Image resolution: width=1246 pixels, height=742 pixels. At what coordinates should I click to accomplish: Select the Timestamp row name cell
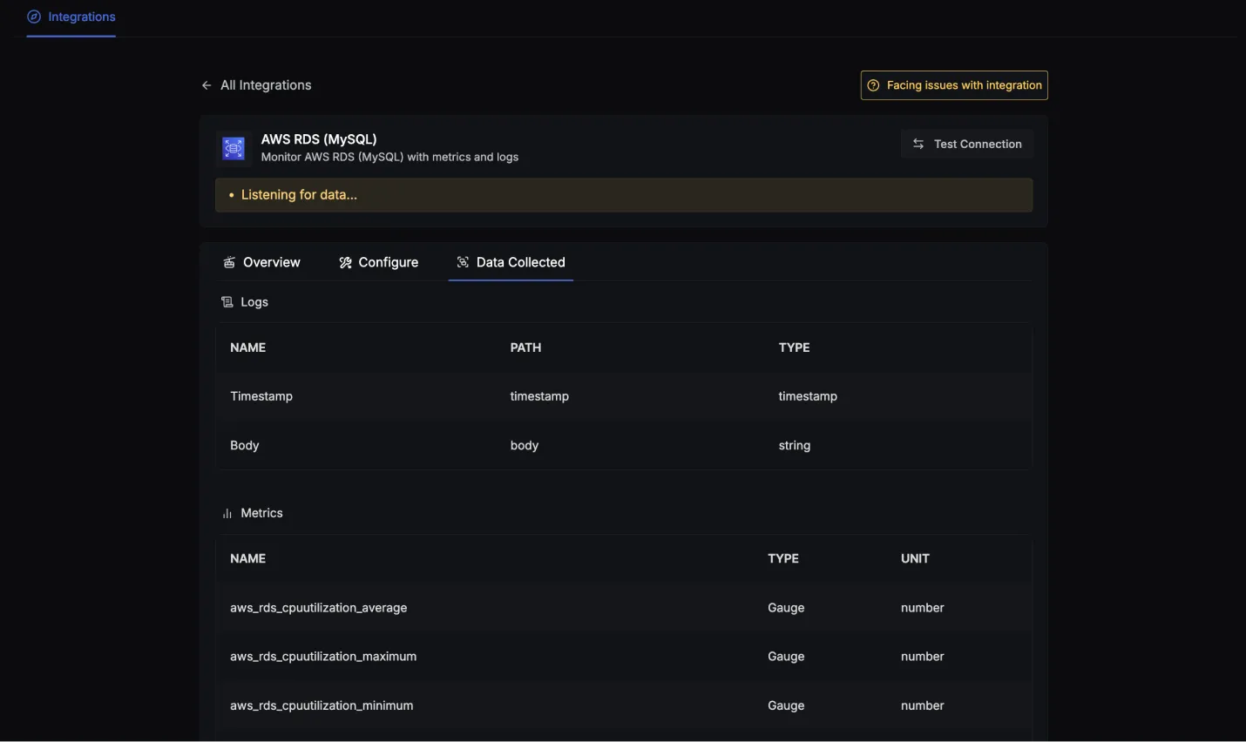point(261,396)
